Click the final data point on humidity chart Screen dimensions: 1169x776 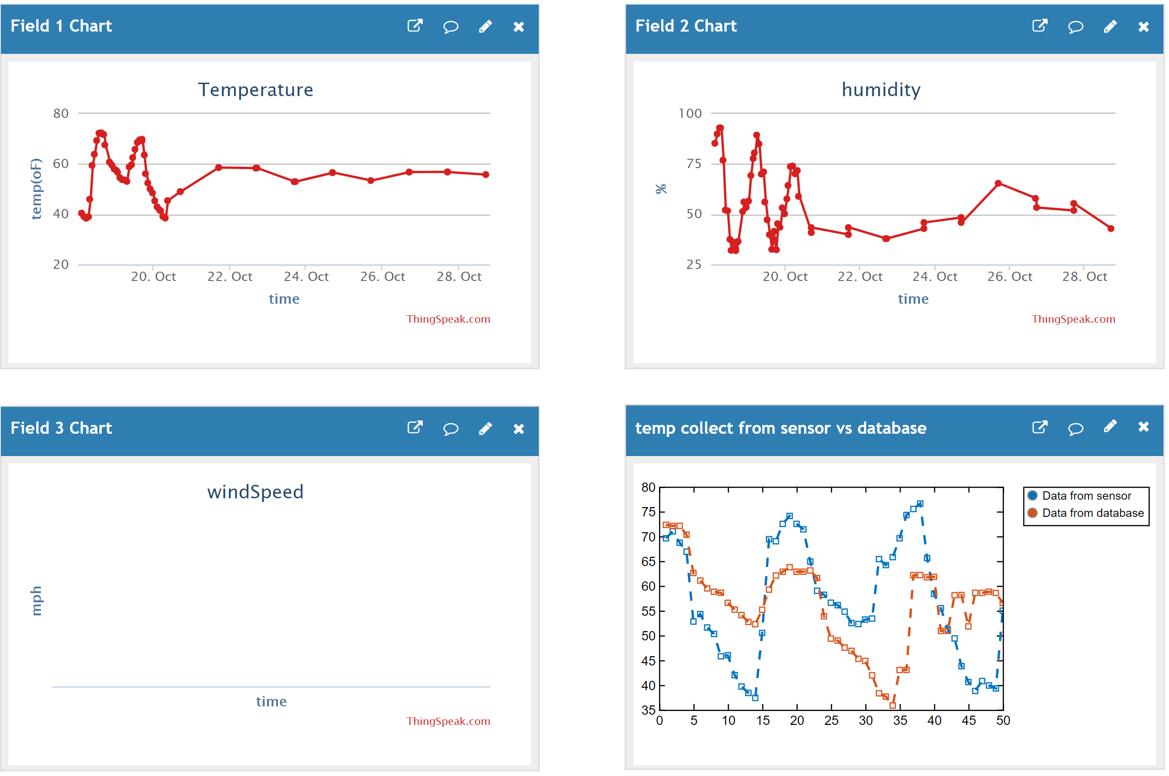1111,228
